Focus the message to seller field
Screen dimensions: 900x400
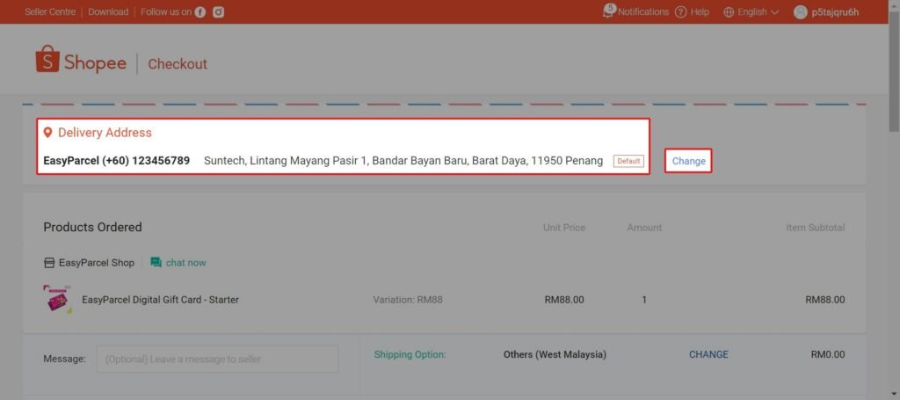(x=218, y=360)
